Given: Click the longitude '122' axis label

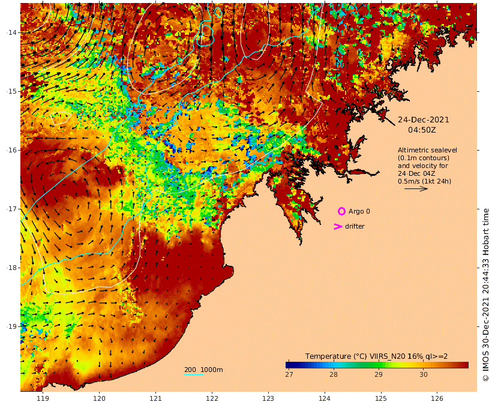Looking at the screenshot, I should pyautogui.click(x=212, y=398).
